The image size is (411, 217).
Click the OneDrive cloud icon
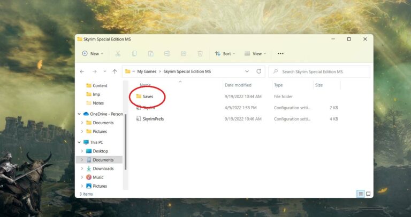86,114
